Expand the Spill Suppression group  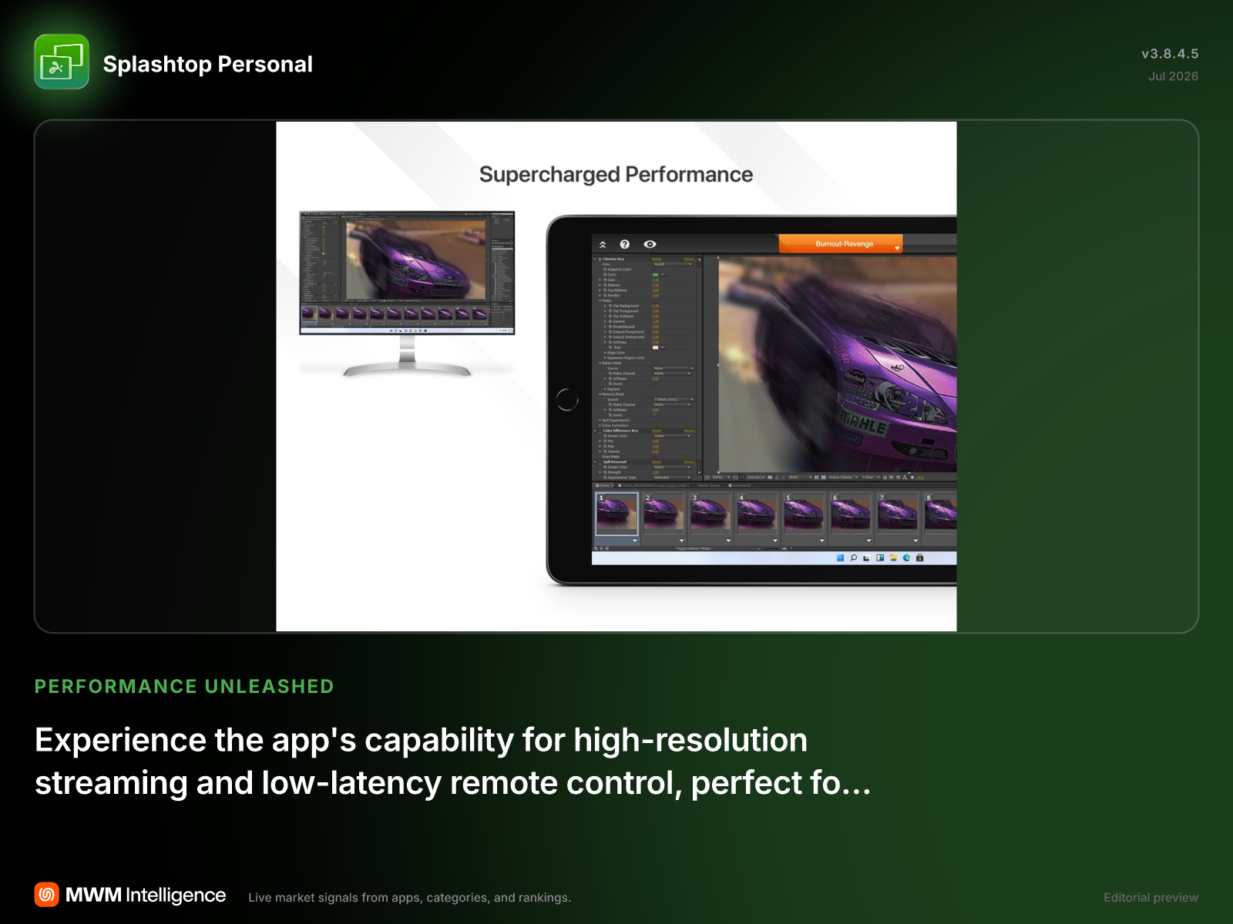pos(600,420)
